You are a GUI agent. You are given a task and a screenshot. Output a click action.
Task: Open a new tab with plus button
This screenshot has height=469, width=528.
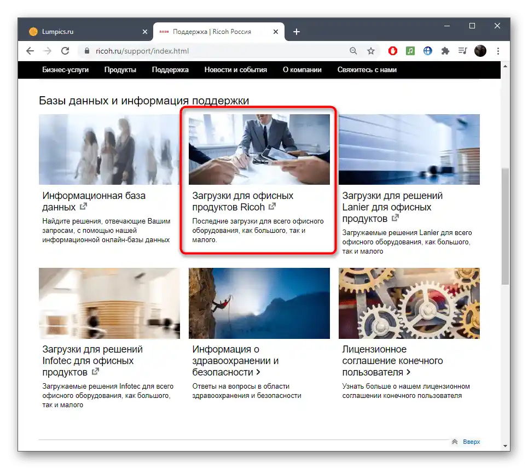click(x=297, y=32)
